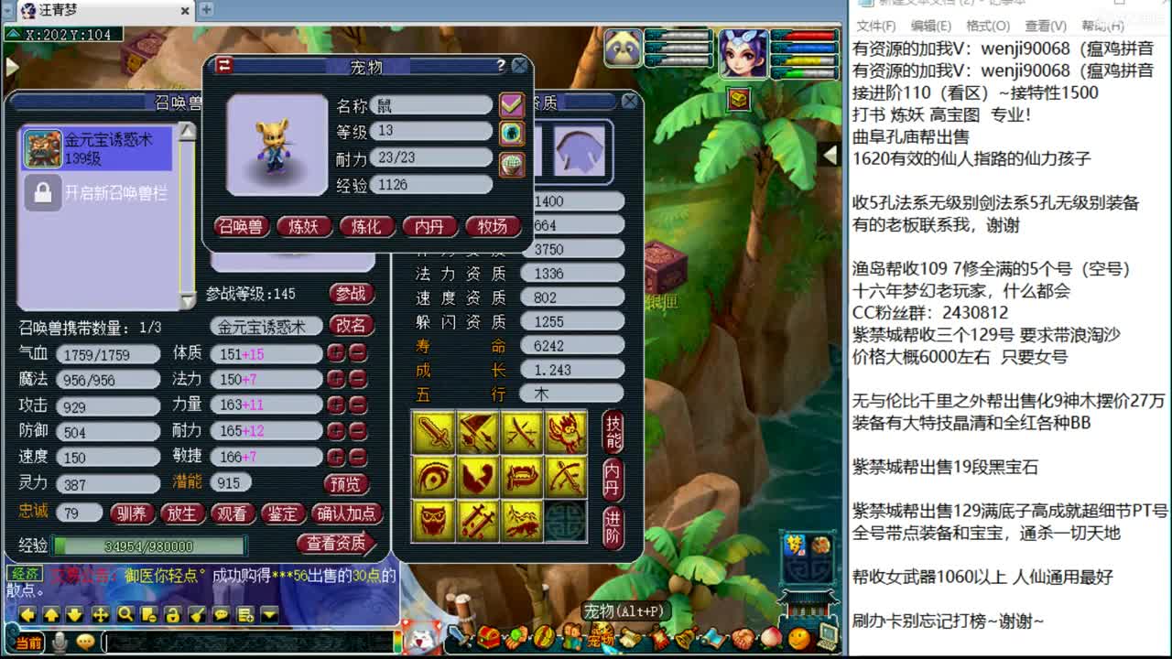1172x659 pixels.
Task: Decrease 体质 with minus button
Action: click(358, 353)
